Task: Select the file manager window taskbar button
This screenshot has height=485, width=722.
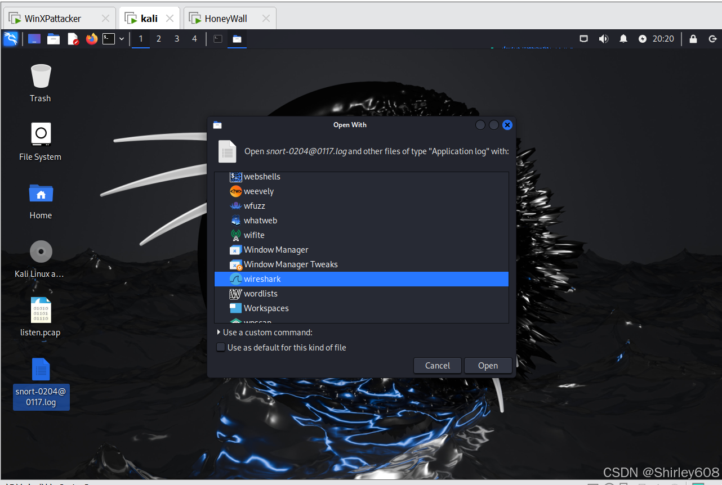Action: (237, 39)
